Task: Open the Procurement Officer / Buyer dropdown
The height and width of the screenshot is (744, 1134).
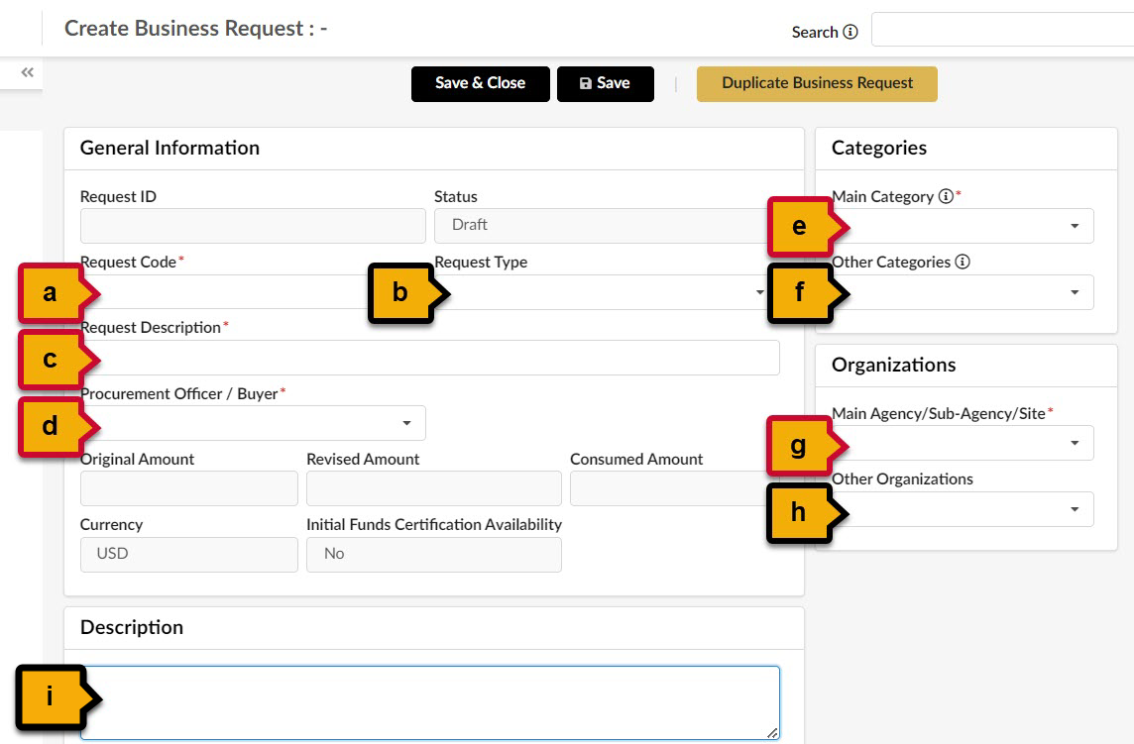Action: click(253, 423)
